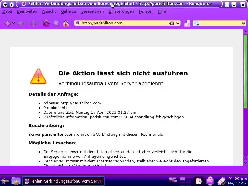Click the 'SSL-Aushandlung fehlgeschlagen' info line
Image resolution: width=248 pixels, height=186 pixels.
point(113,117)
